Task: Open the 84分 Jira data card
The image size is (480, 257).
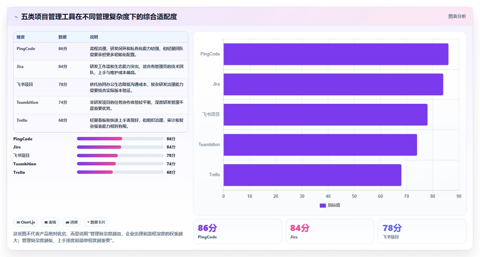Action: pos(330,231)
